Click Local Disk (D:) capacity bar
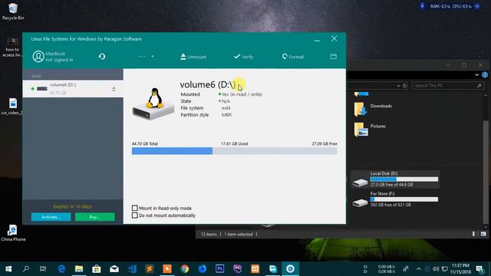 404,179
